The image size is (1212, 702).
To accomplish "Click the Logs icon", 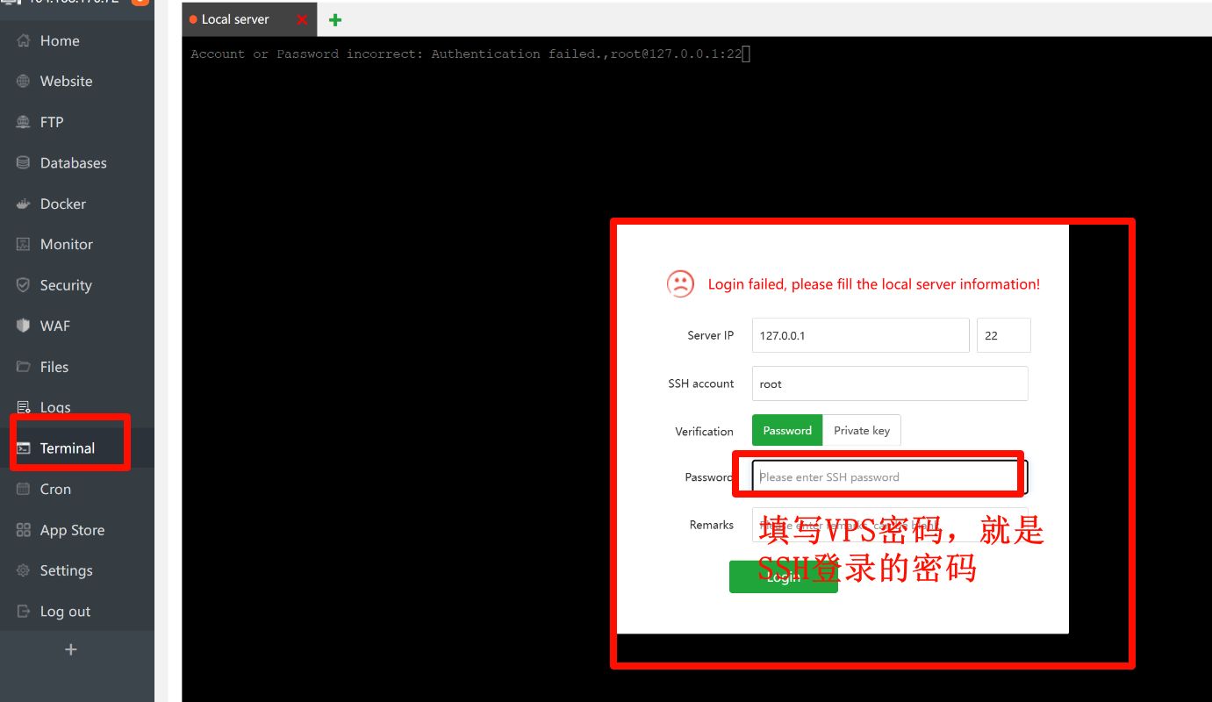I will tap(24, 407).
